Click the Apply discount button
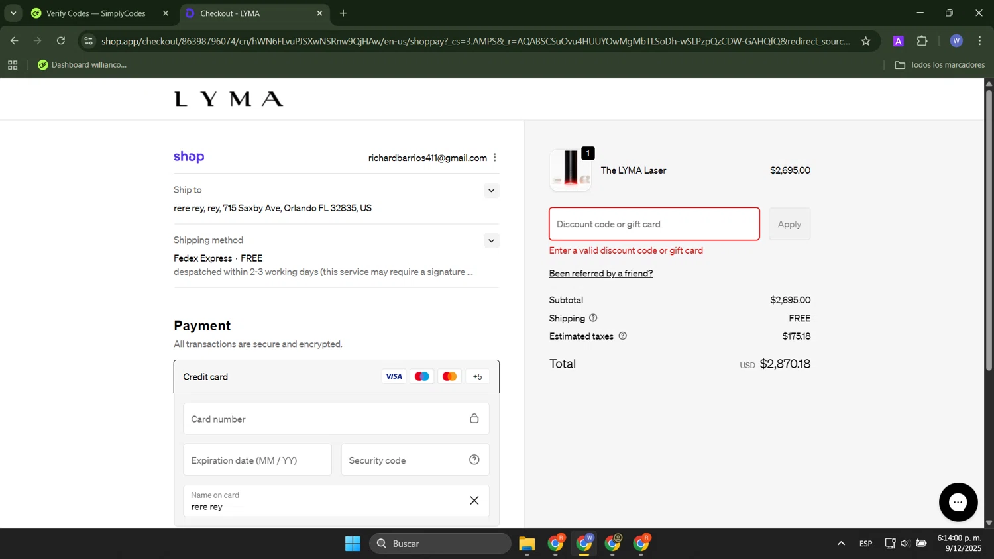This screenshot has height=559, width=994. (789, 224)
